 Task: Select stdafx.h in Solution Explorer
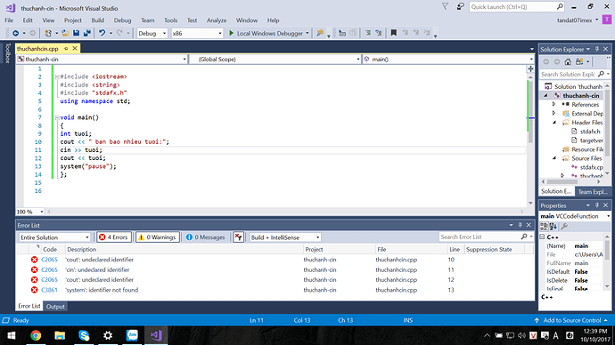[590, 132]
